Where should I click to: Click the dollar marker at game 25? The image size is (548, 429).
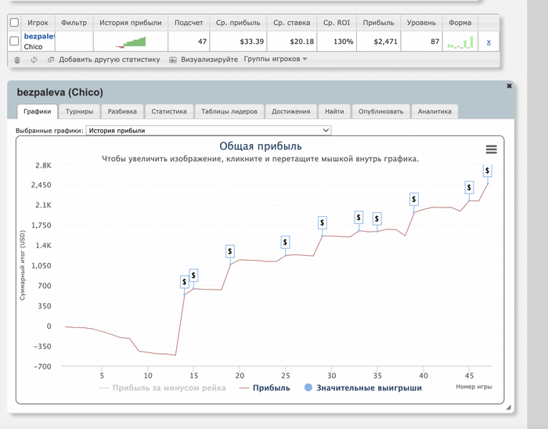point(285,242)
